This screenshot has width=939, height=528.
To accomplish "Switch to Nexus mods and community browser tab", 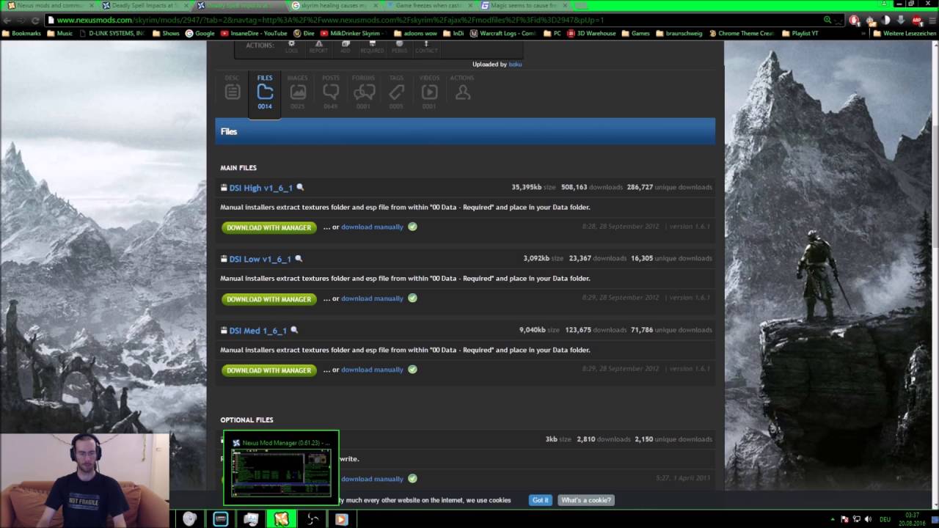I will 49,5.
